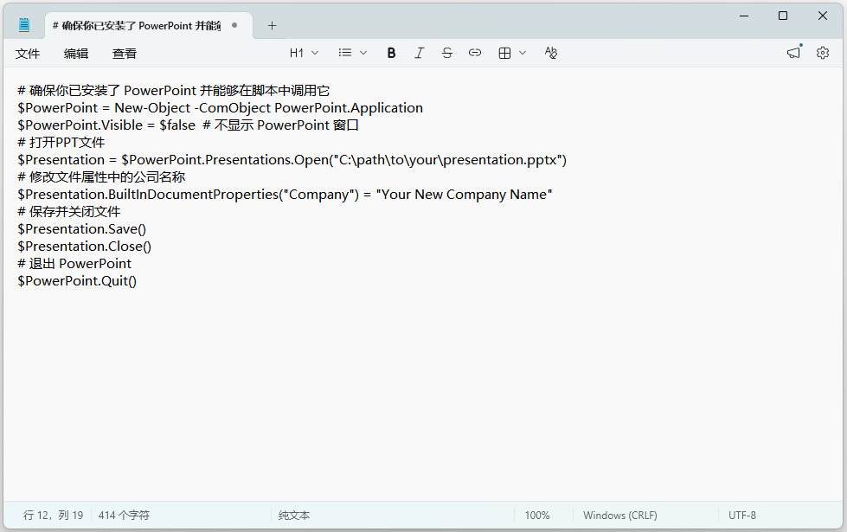Insert a hyperlink
847x532 pixels.
pos(474,53)
